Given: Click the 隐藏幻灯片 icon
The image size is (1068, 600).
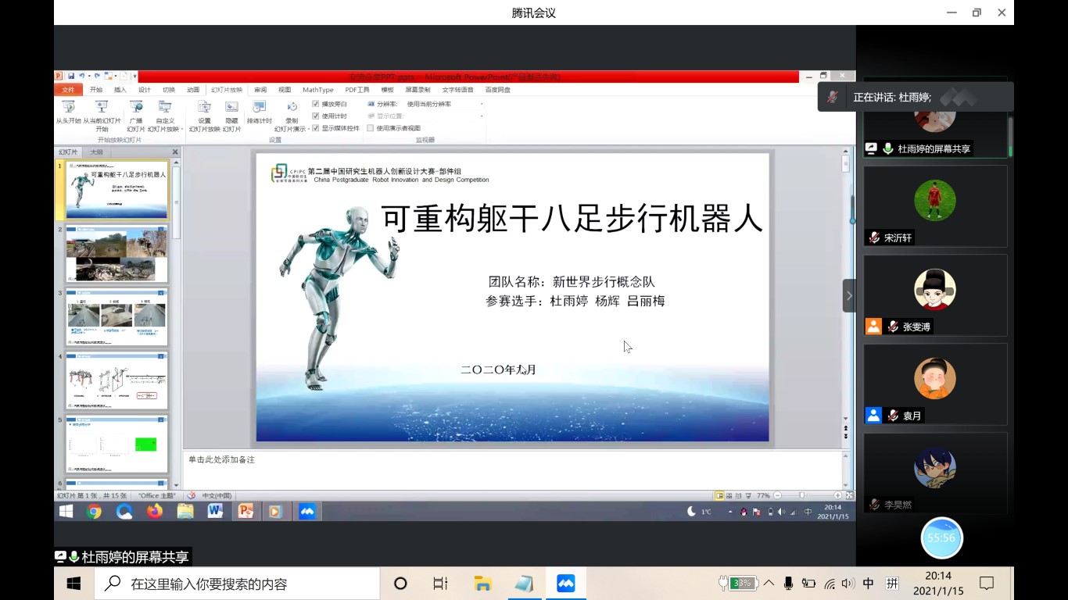Looking at the screenshot, I should coord(231,108).
